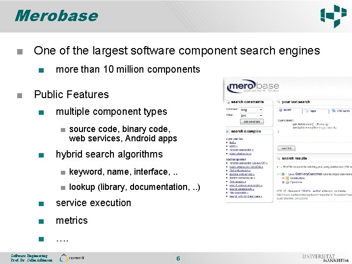Click 'service execution' bullet text

click(x=93, y=203)
